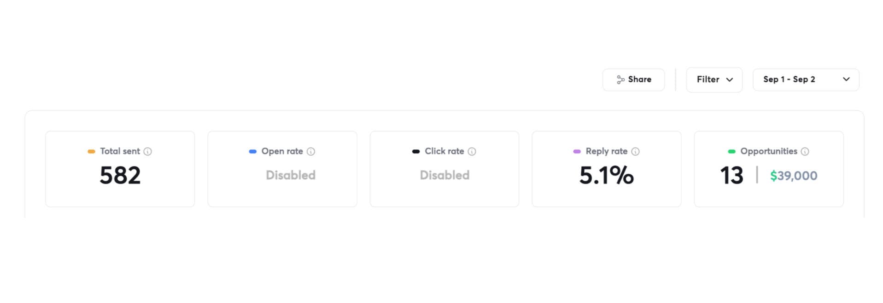Click the Share icon next to Share label

coord(620,79)
